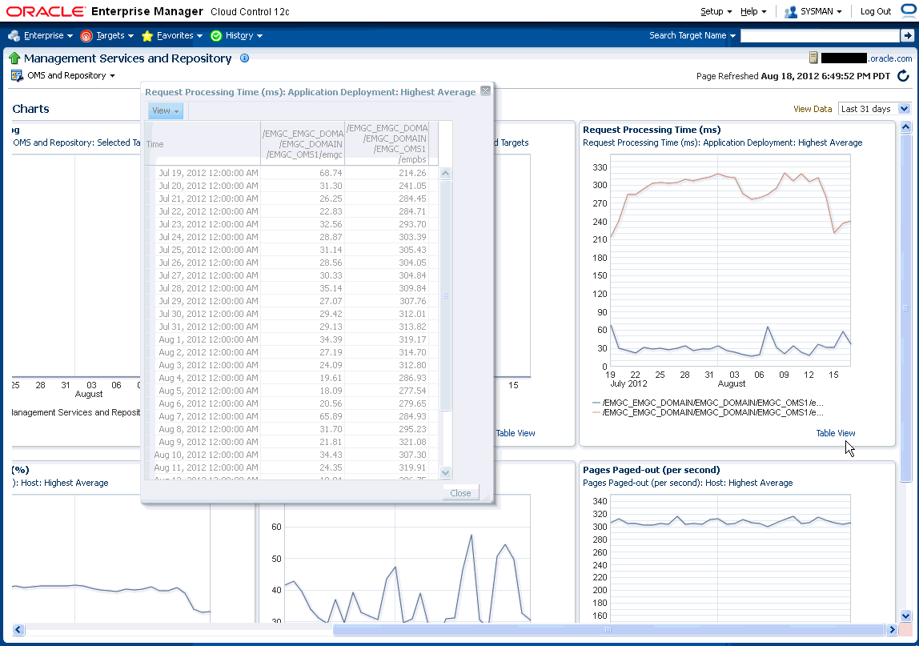Click the blue series legend entry
Viewport: 919px width, 646px height.
[708, 403]
